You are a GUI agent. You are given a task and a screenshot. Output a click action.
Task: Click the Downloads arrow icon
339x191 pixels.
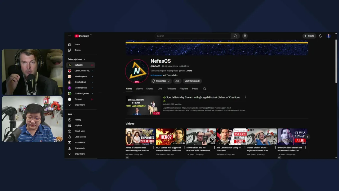(x=69, y=148)
